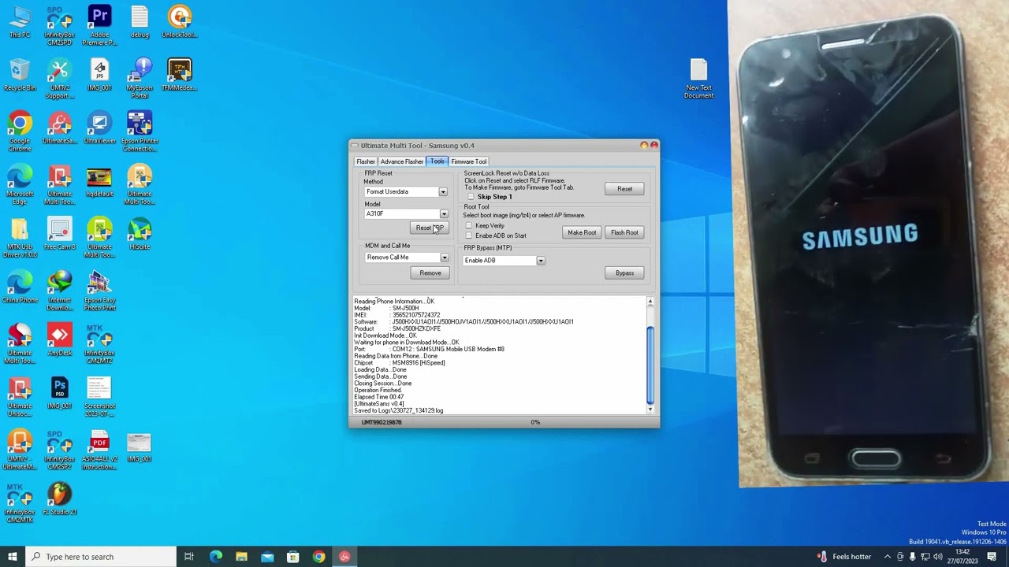Open ASIO4ALL v2 Instruction PDF

coord(100,448)
